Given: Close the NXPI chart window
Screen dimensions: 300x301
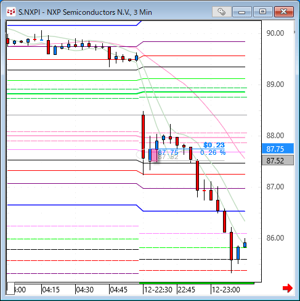Looking at the screenshot, I should [284, 12].
